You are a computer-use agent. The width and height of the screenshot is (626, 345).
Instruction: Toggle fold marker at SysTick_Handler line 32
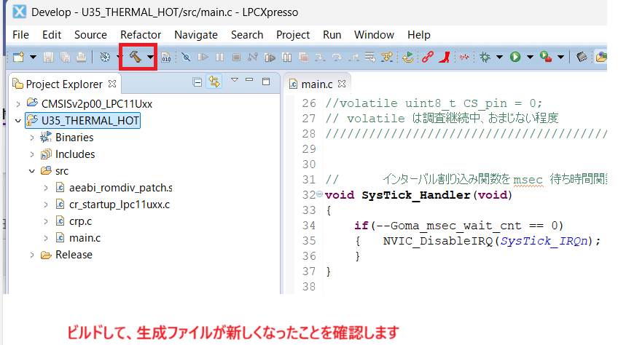coord(320,194)
